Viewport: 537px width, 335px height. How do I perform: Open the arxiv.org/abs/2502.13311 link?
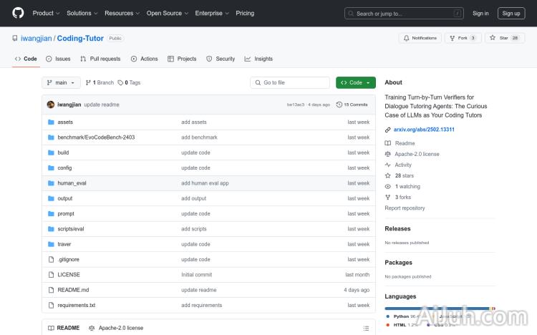point(424,130)
